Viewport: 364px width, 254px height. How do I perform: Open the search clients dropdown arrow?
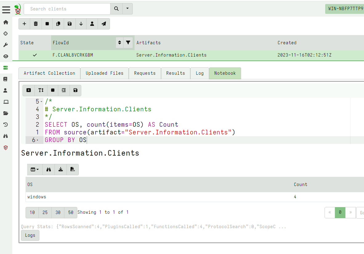pos(127,9)
